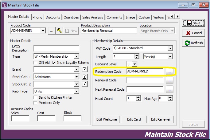
Task: Click the add Stock Cat. 2 plus icon
Action: (85, 84)
